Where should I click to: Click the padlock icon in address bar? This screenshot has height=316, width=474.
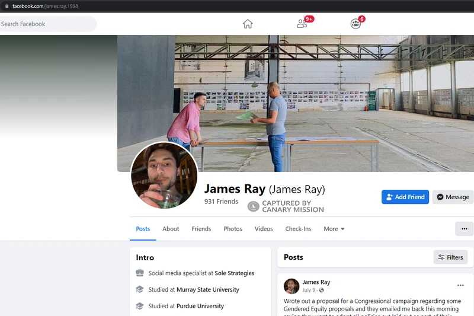click(7, 6)
